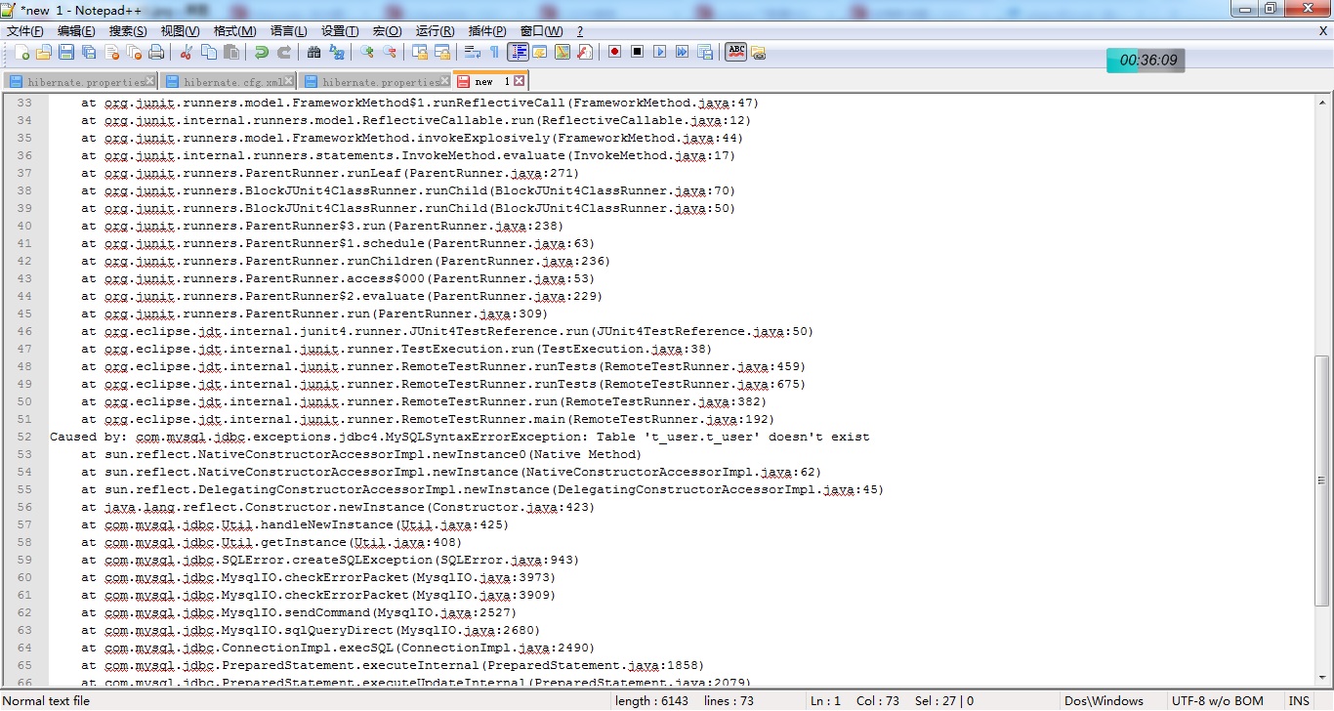Click the Open file folder icon
Viewport: 1334px width, 711px height.
43,52
